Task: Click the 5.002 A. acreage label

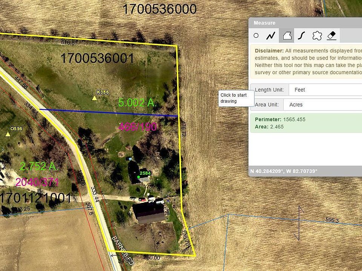Action: pos(137,102)
